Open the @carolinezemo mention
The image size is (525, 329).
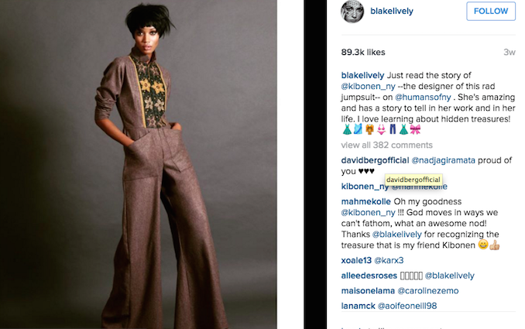tap(428, 290)
